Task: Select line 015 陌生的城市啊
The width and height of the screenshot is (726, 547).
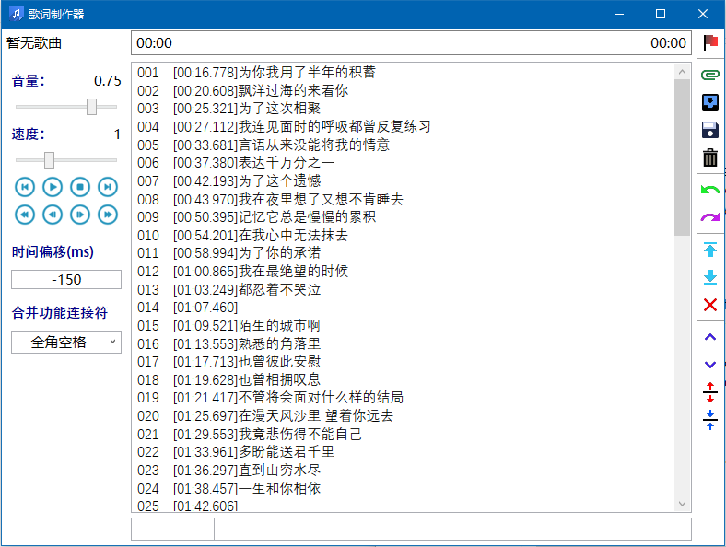Action: [403, 326]
